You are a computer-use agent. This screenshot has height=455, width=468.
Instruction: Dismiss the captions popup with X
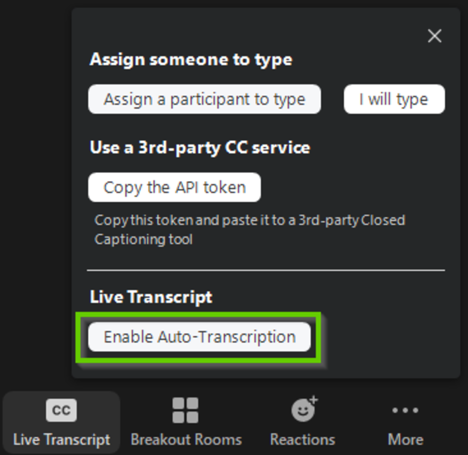coord(434,36)
